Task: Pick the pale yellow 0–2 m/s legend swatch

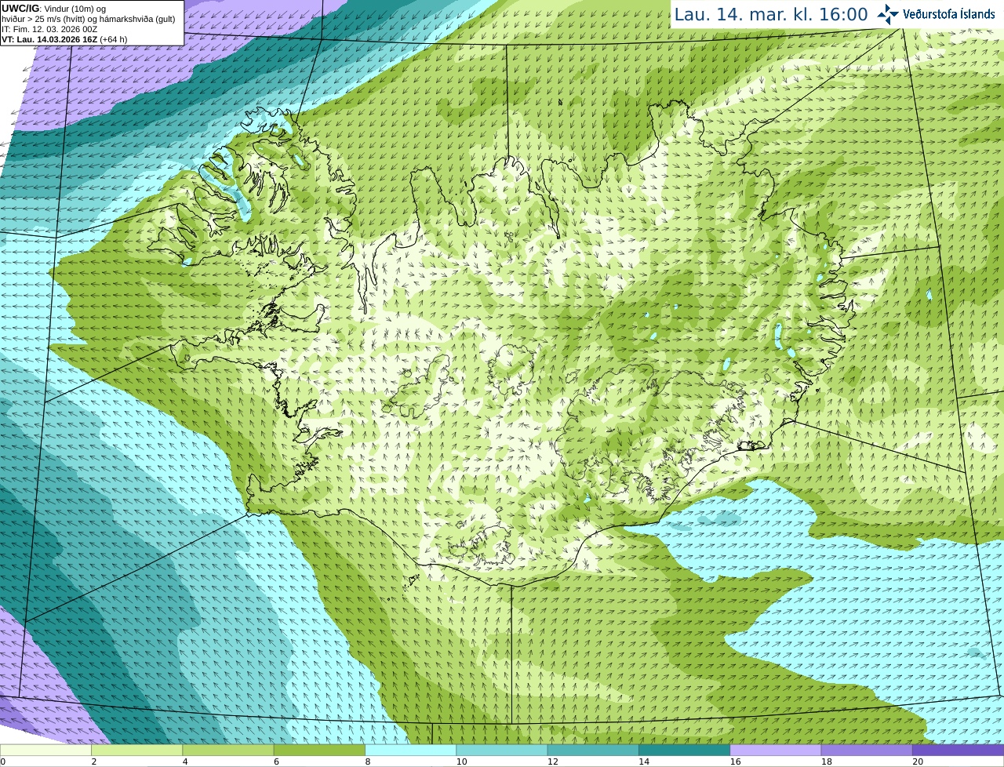Action: coord(45,751)
